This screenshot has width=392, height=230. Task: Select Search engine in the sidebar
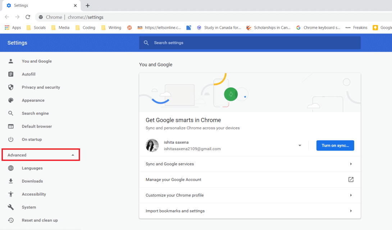coord(35,113)
